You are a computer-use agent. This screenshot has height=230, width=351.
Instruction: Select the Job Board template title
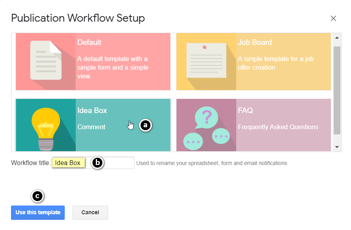pos(255,43)
